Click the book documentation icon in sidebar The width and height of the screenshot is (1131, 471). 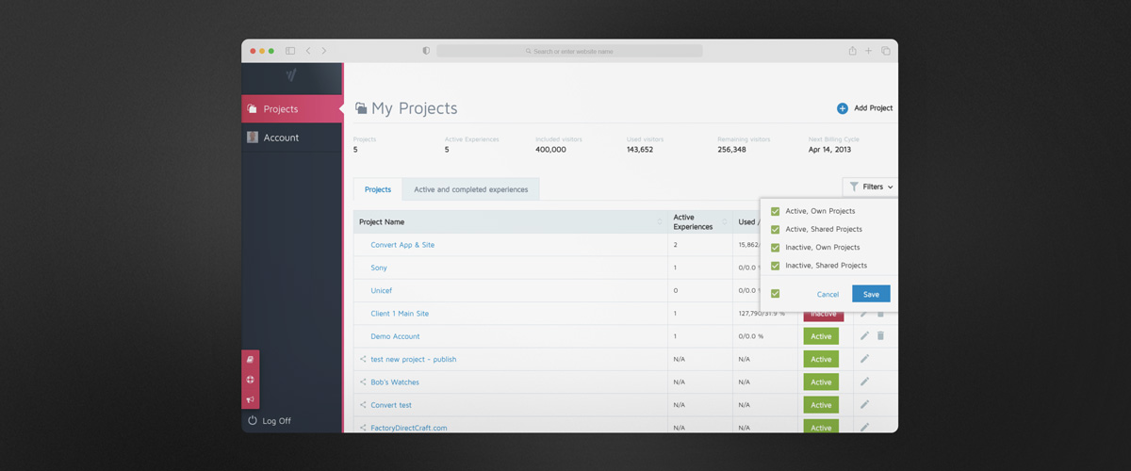[x=250, y=360]
